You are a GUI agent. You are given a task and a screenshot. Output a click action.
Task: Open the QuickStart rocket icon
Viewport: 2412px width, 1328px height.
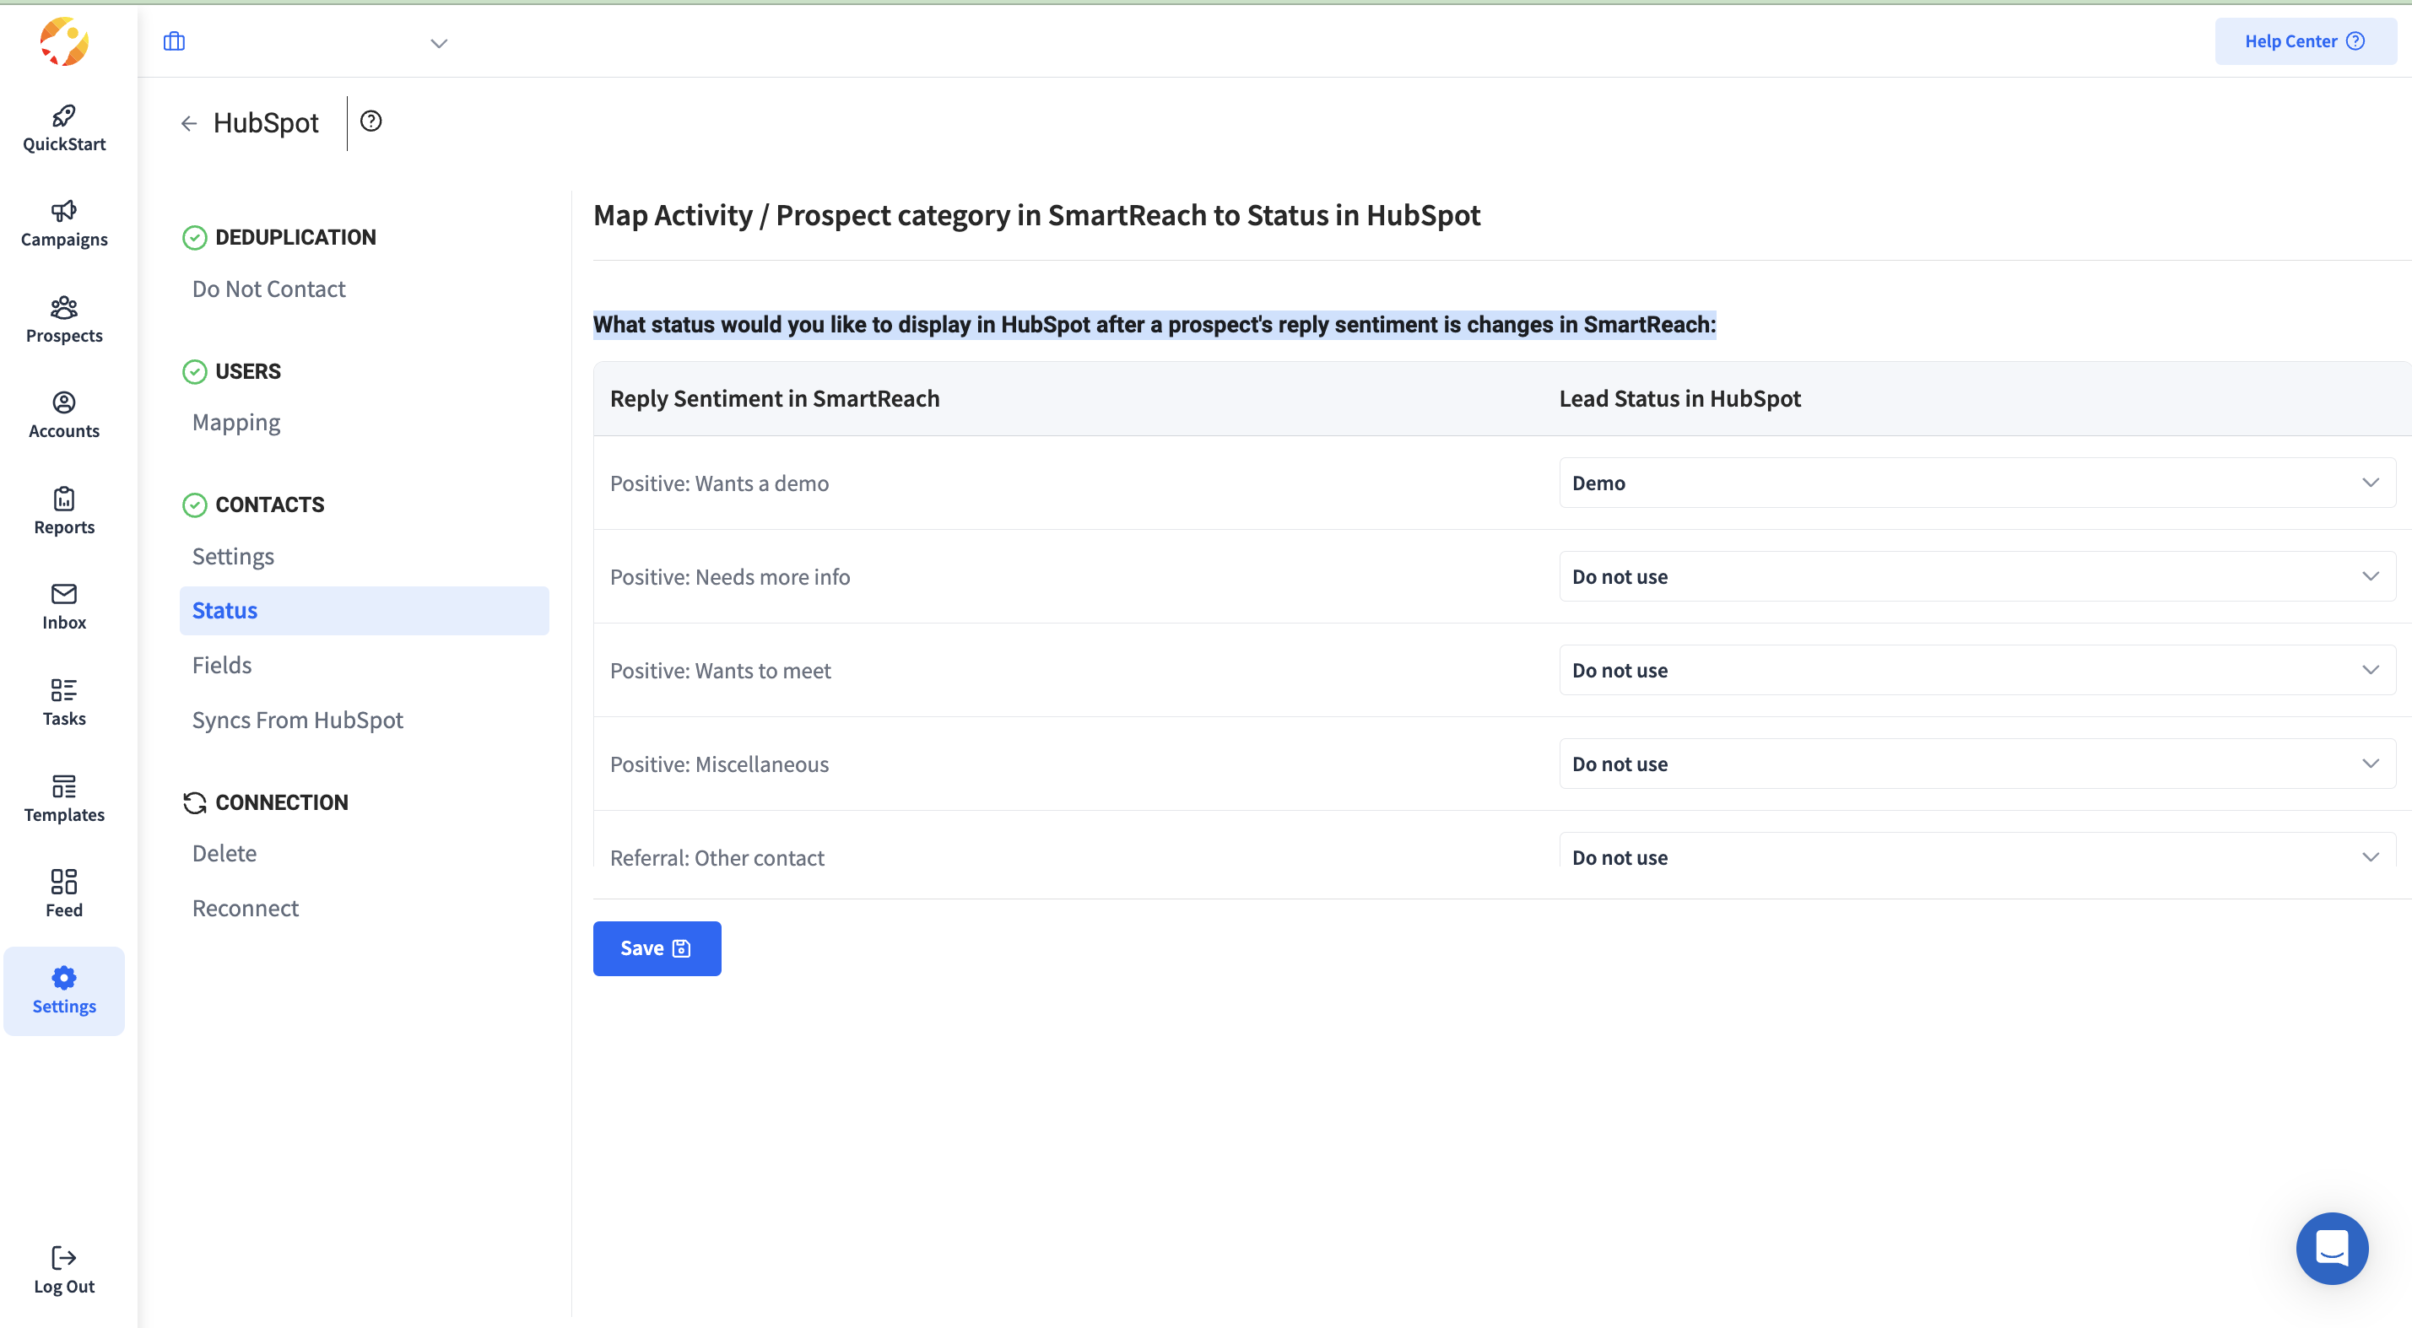click(63, 116)
